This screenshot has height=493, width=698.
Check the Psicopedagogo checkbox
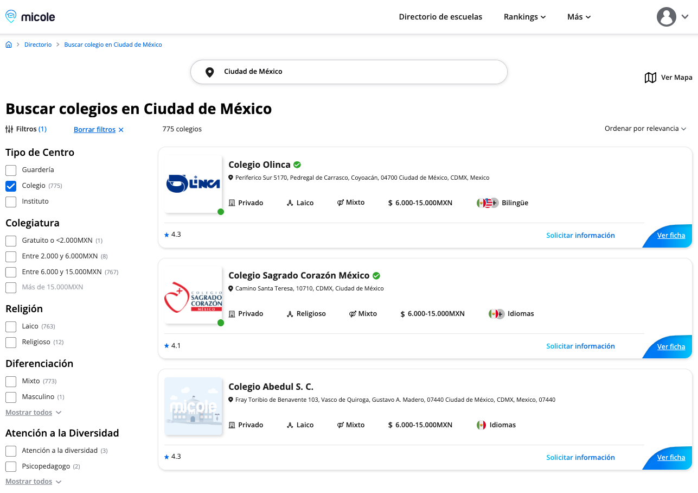point(11,466)
